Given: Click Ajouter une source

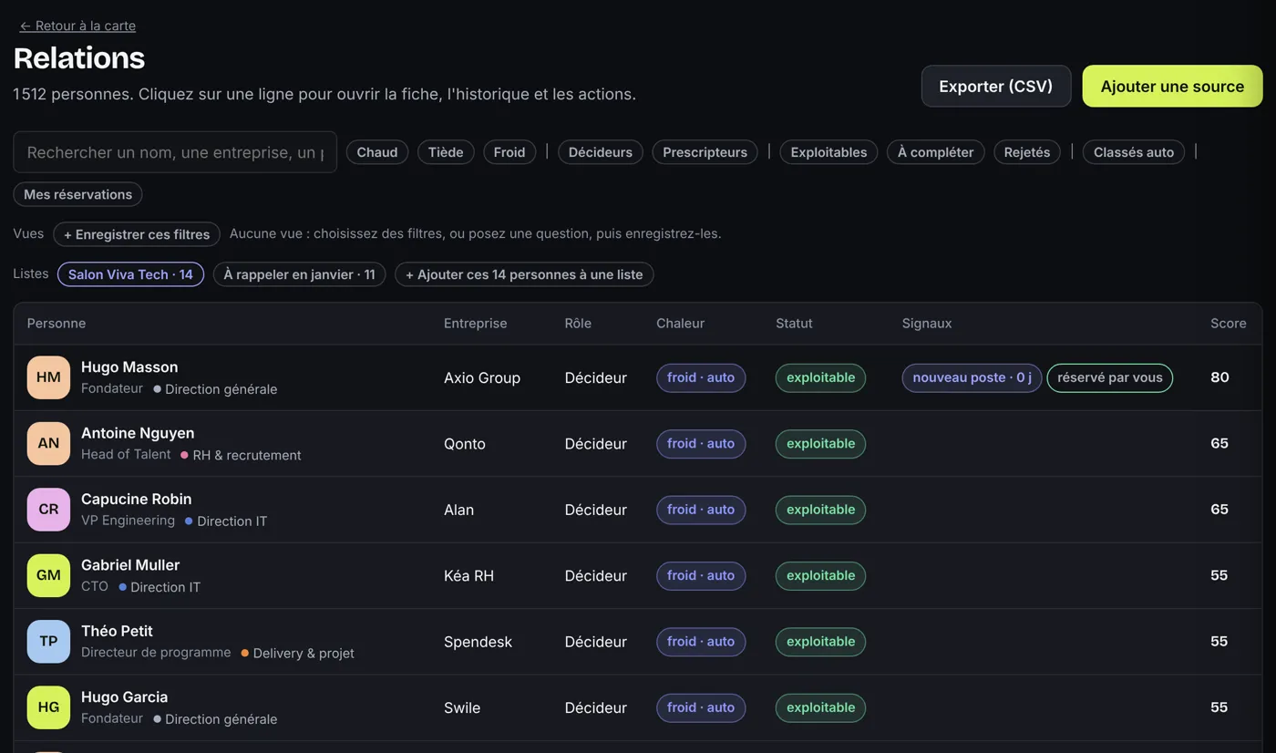Looking at the screenshot, I should pos(1172,87).
